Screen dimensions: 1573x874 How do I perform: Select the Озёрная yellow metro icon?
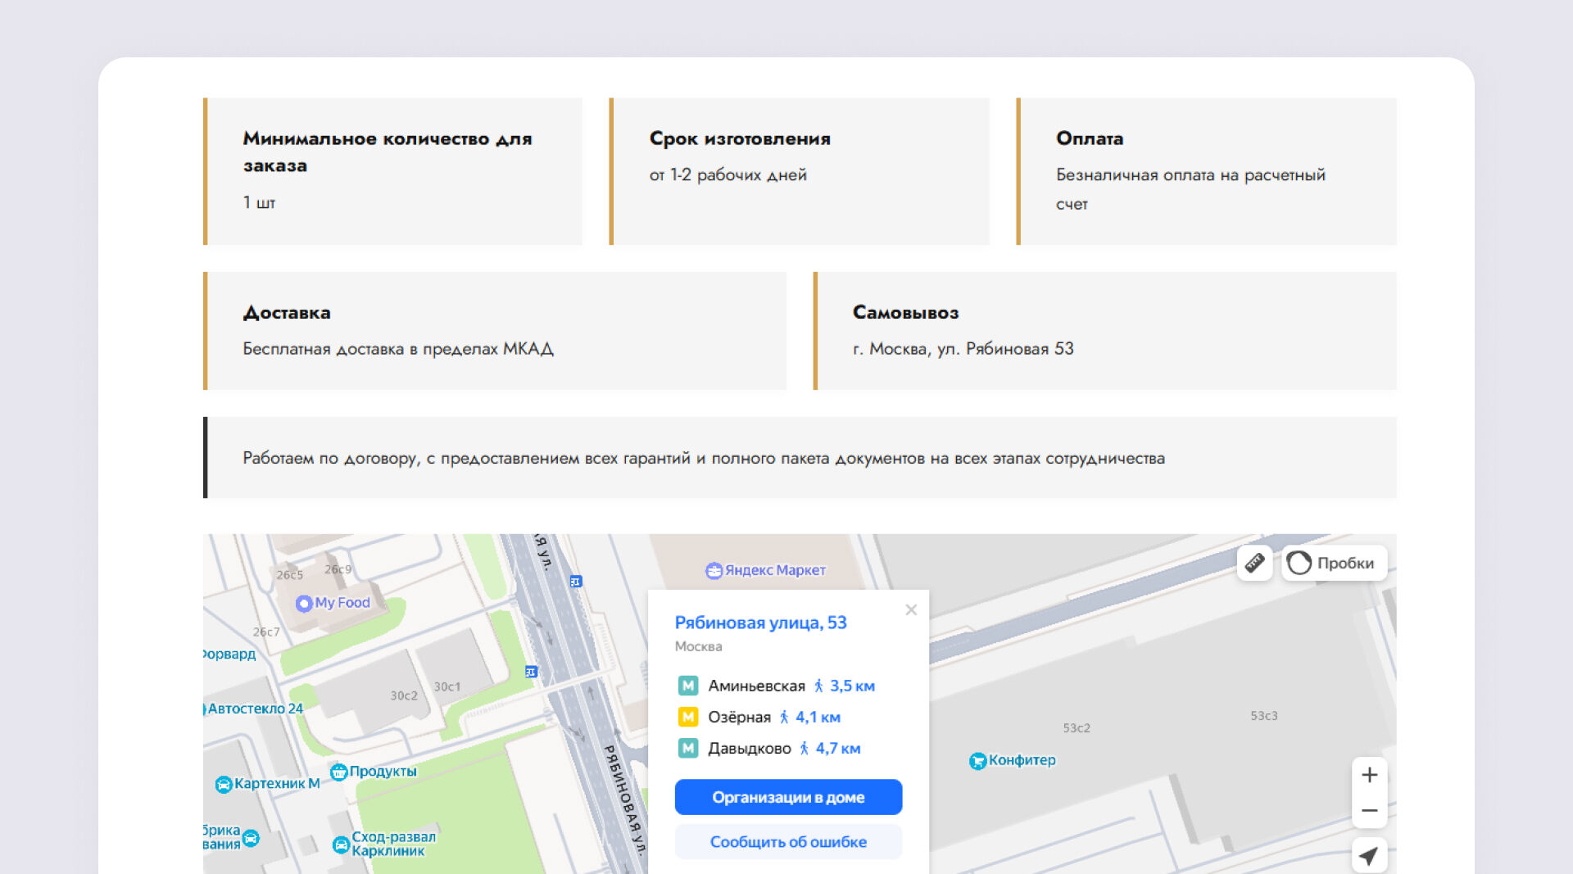(x=688, y=717)
